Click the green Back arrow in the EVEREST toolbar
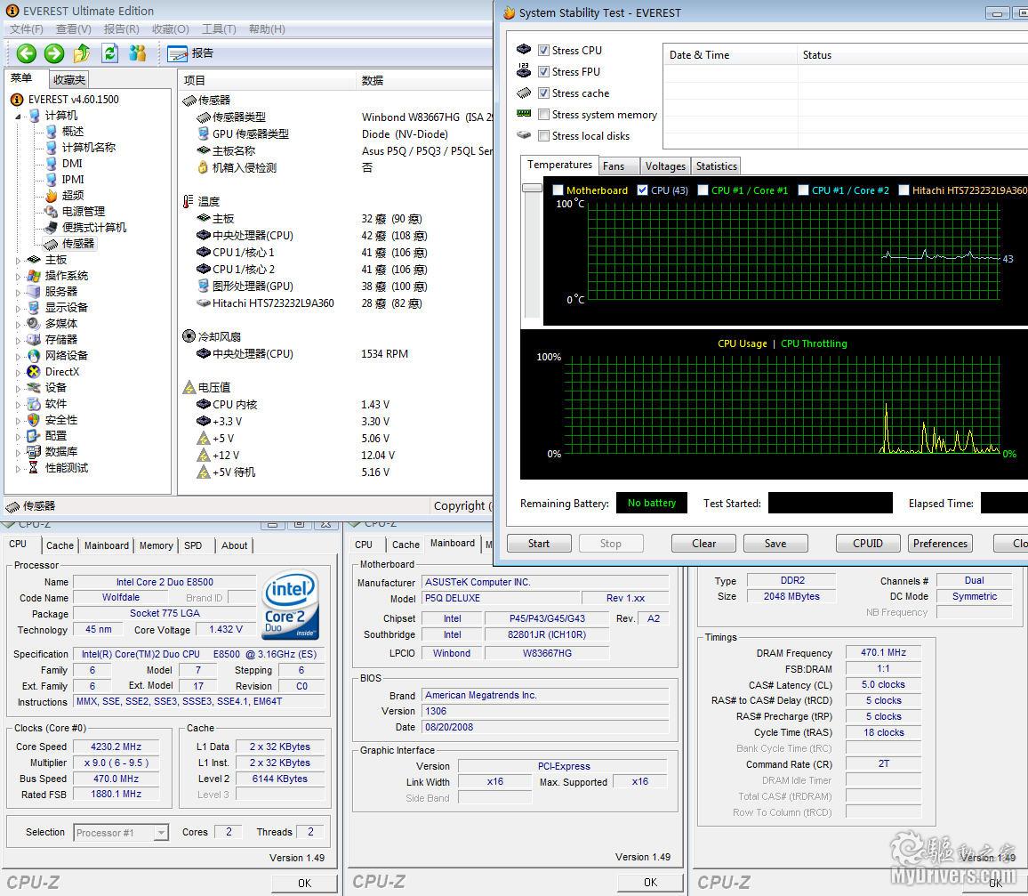Viewport: 1028px width, 896px height. point(27,53)
